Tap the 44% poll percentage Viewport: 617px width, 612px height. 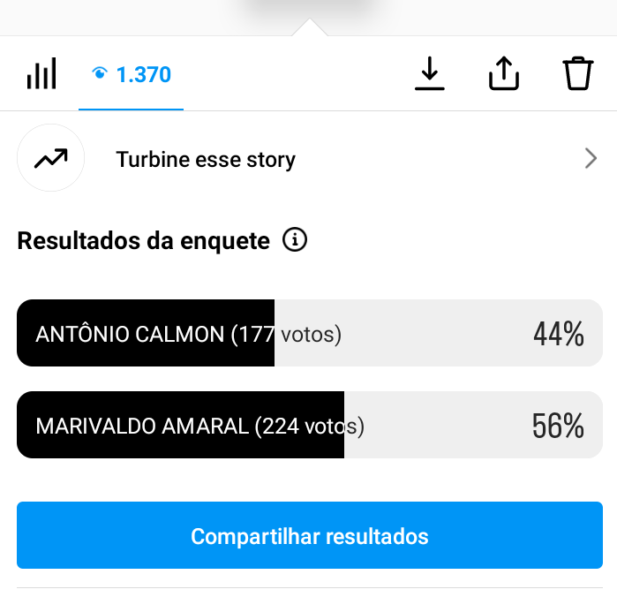(x=558, y=334)
